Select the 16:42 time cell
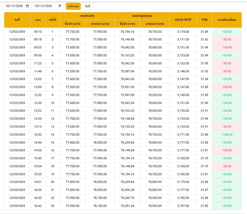This screenshot has width=247, height=214. tap(38, 206)
